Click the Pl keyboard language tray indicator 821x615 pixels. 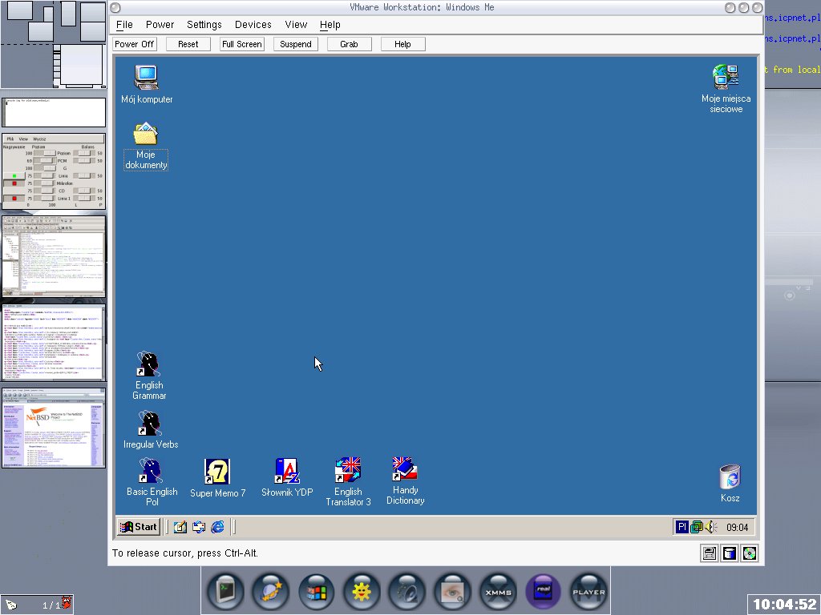[x=681, y=527]
